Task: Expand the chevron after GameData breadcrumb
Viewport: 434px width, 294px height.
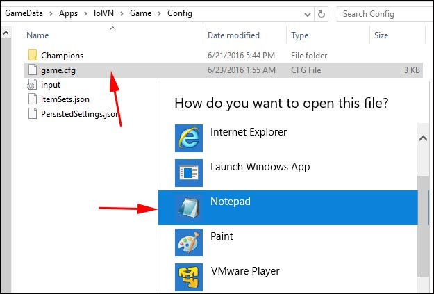Action: 51,14
